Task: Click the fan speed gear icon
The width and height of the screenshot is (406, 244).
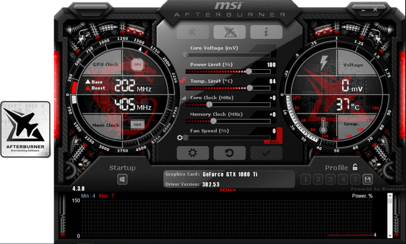Action: pyautogui.click(x=180, y=137)
